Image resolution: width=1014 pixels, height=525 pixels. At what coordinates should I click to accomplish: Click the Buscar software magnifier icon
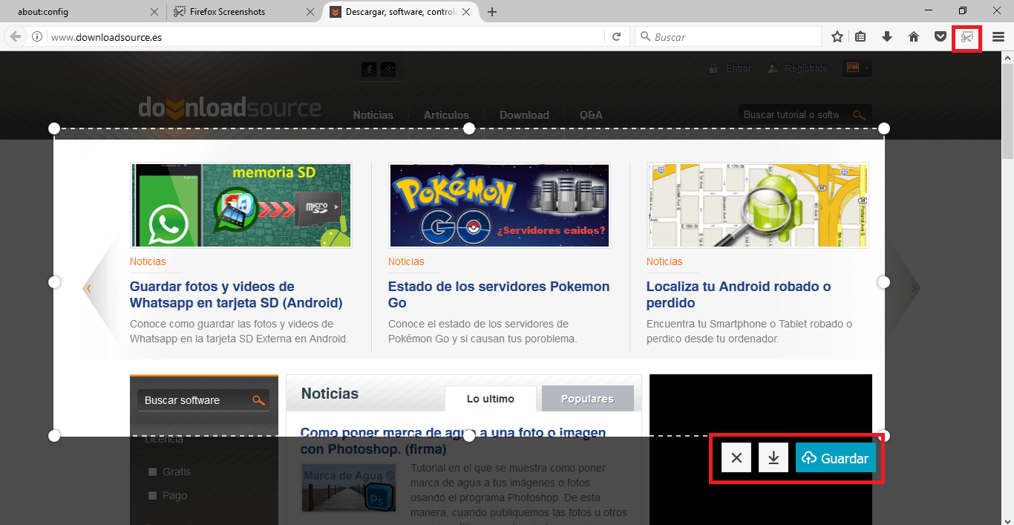258,400
